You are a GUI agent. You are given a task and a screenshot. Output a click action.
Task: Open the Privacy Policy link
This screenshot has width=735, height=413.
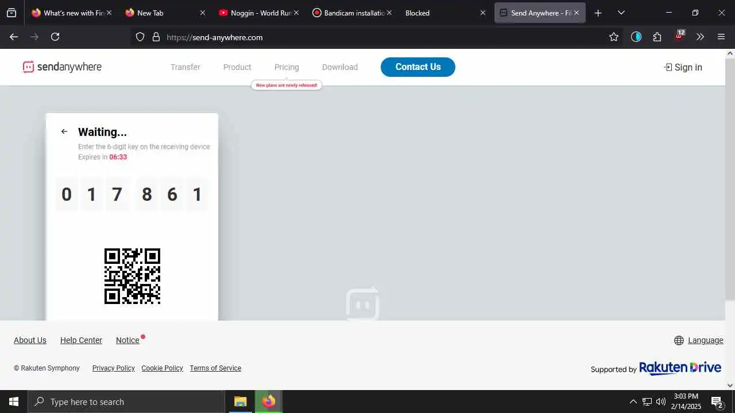coord(114,368)
